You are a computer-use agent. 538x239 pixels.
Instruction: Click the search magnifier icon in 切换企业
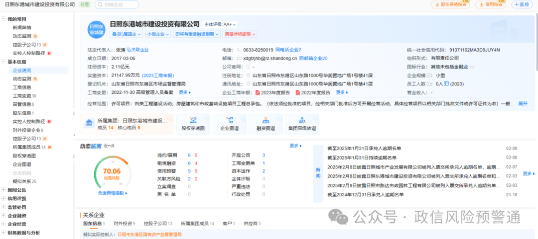[100, 5]
